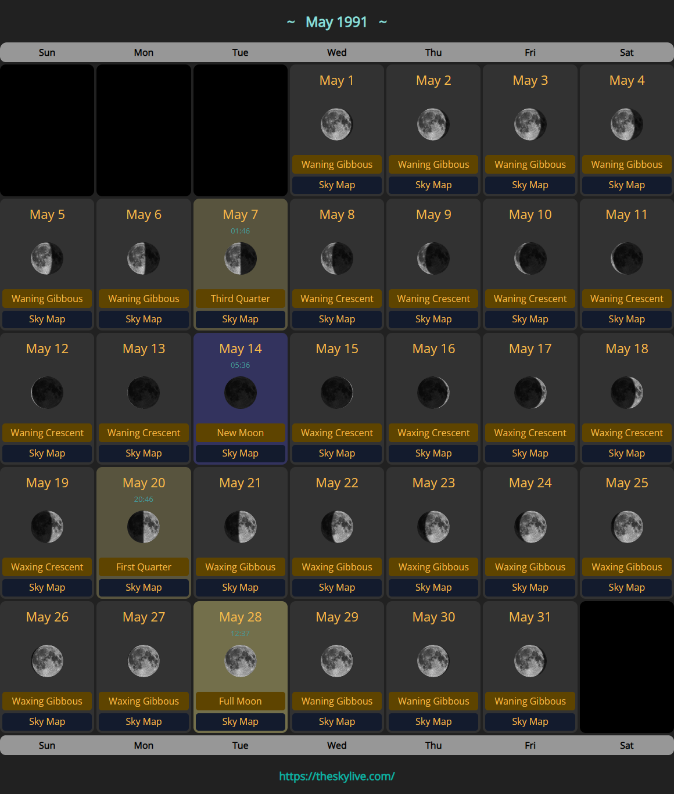Viewport: 674px width, 794px height.
Task: Open Sky Map for May 14
Action: [240, 453]
